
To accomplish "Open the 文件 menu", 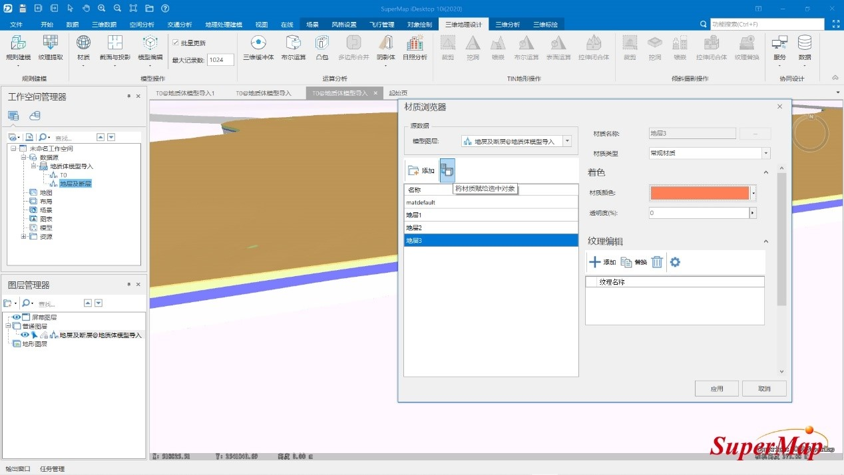I will pos(17,24).
